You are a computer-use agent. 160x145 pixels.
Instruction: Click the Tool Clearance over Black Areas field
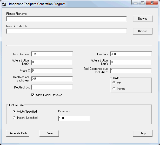131,71
